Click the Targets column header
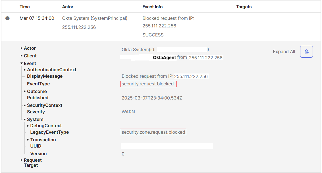 coord(244,7)
